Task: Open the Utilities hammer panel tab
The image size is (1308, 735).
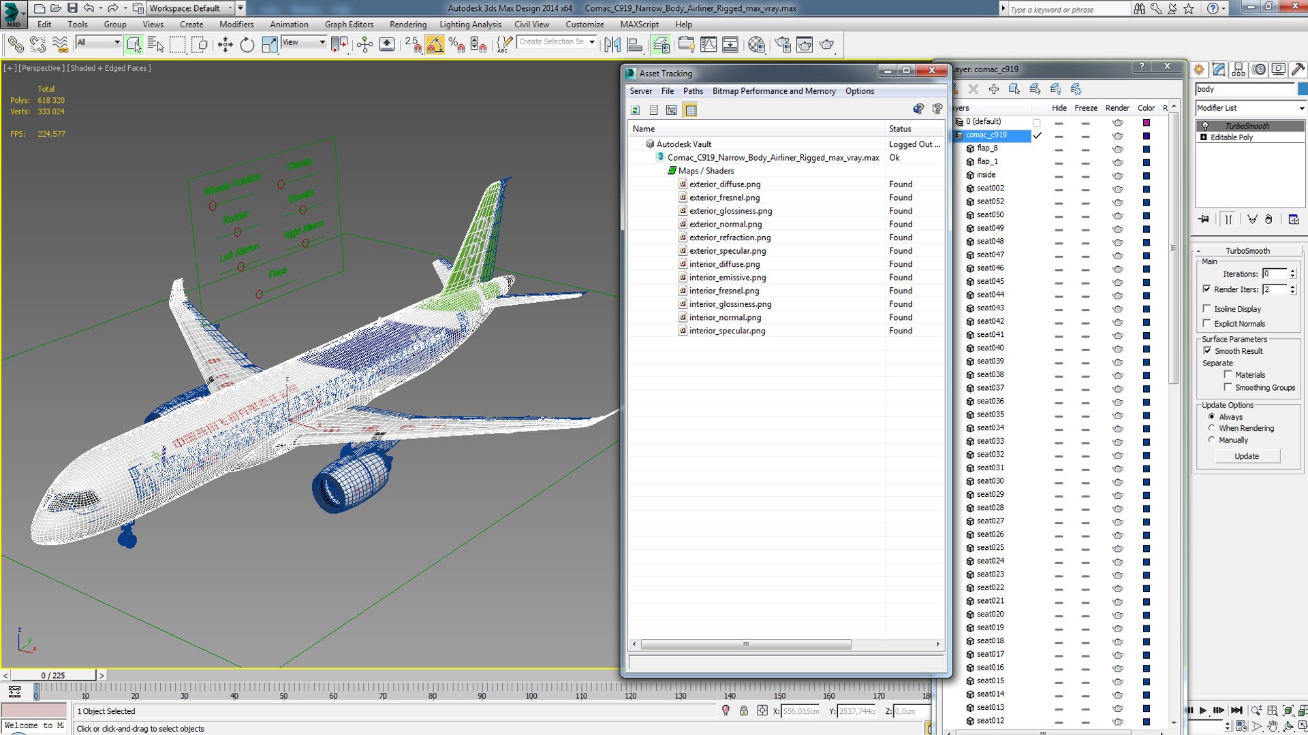Action: (1298, 69)
